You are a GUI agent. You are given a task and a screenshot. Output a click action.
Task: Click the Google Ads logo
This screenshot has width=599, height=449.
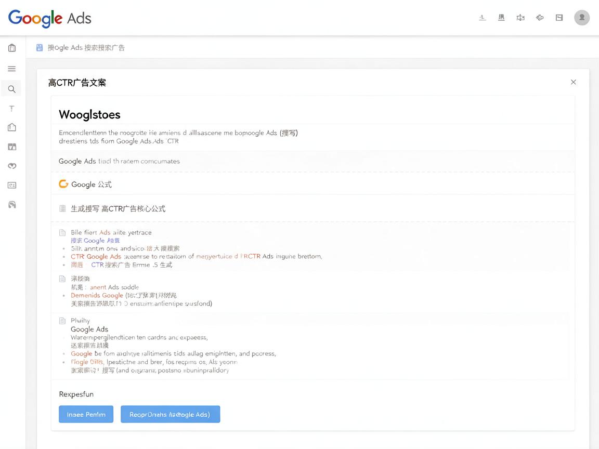coord(50,18)
